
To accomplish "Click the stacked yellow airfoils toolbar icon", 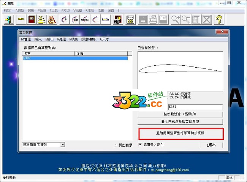I will [41, 19].
